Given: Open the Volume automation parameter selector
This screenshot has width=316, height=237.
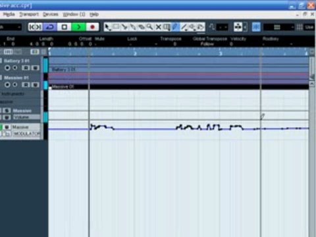Looking at the screenshot, I should click(x=26, y=117).
